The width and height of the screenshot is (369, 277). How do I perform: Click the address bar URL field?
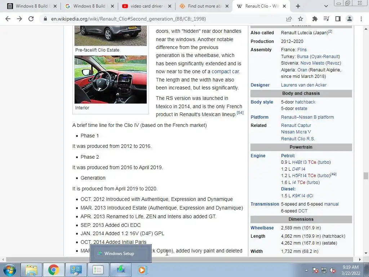point(163,19)
